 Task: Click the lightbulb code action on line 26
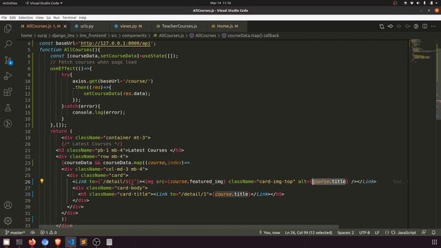click(42, 181)
